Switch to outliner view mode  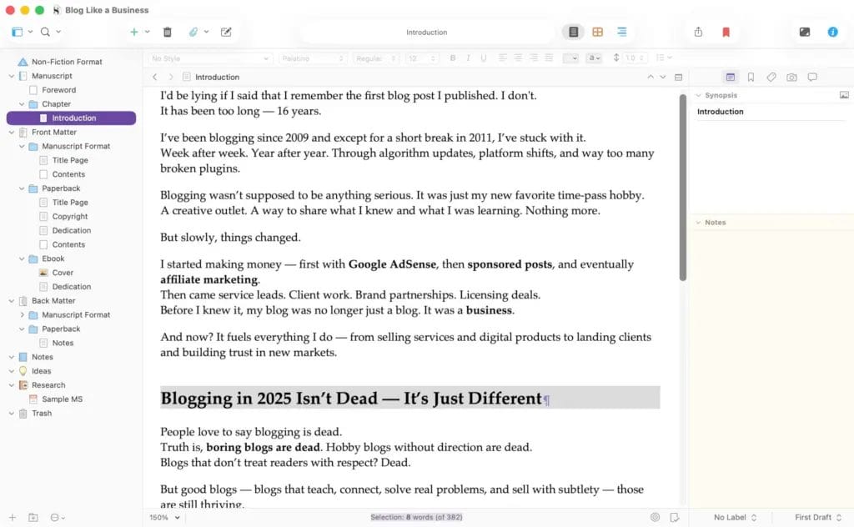point(621,32)
